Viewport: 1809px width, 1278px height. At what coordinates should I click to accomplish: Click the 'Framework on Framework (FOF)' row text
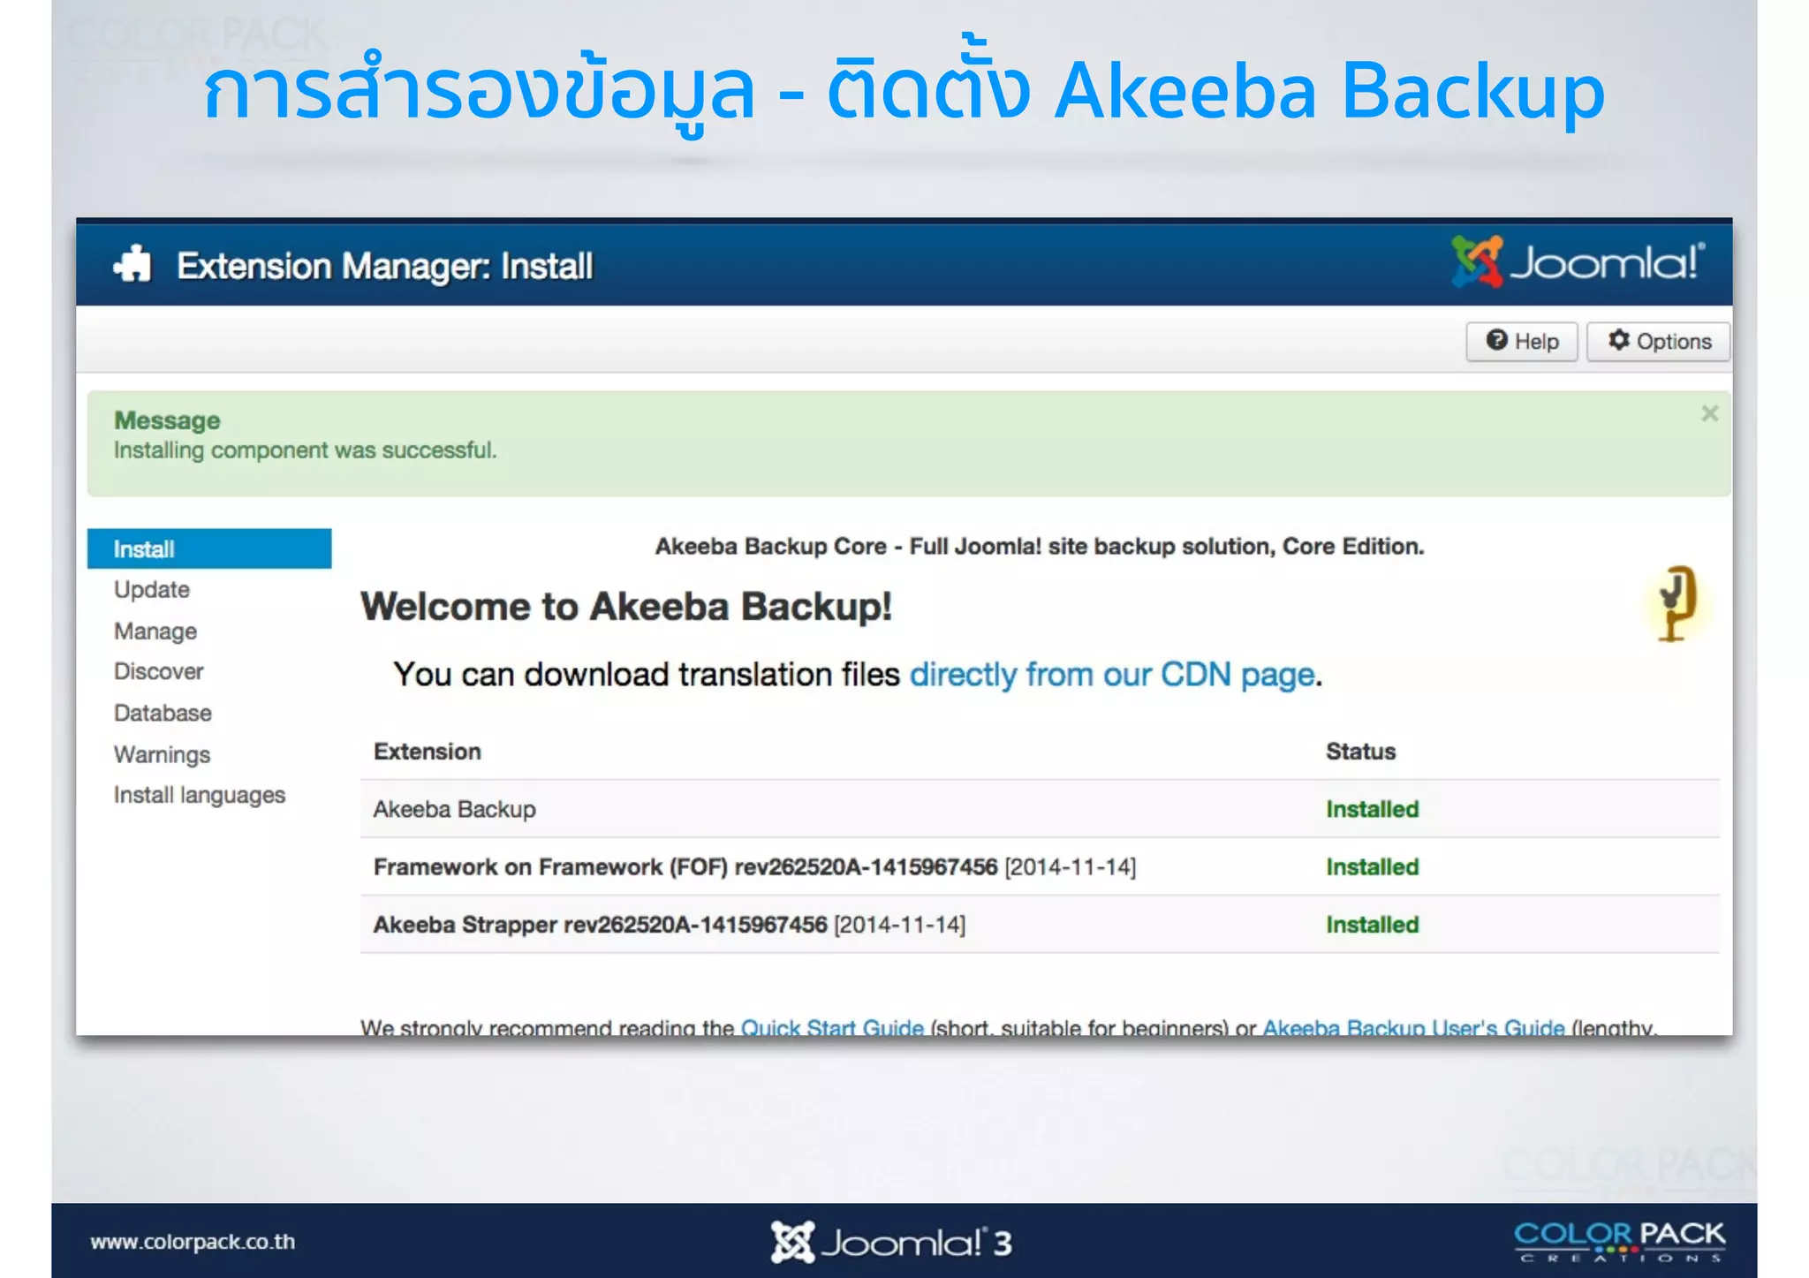(754, 866)
